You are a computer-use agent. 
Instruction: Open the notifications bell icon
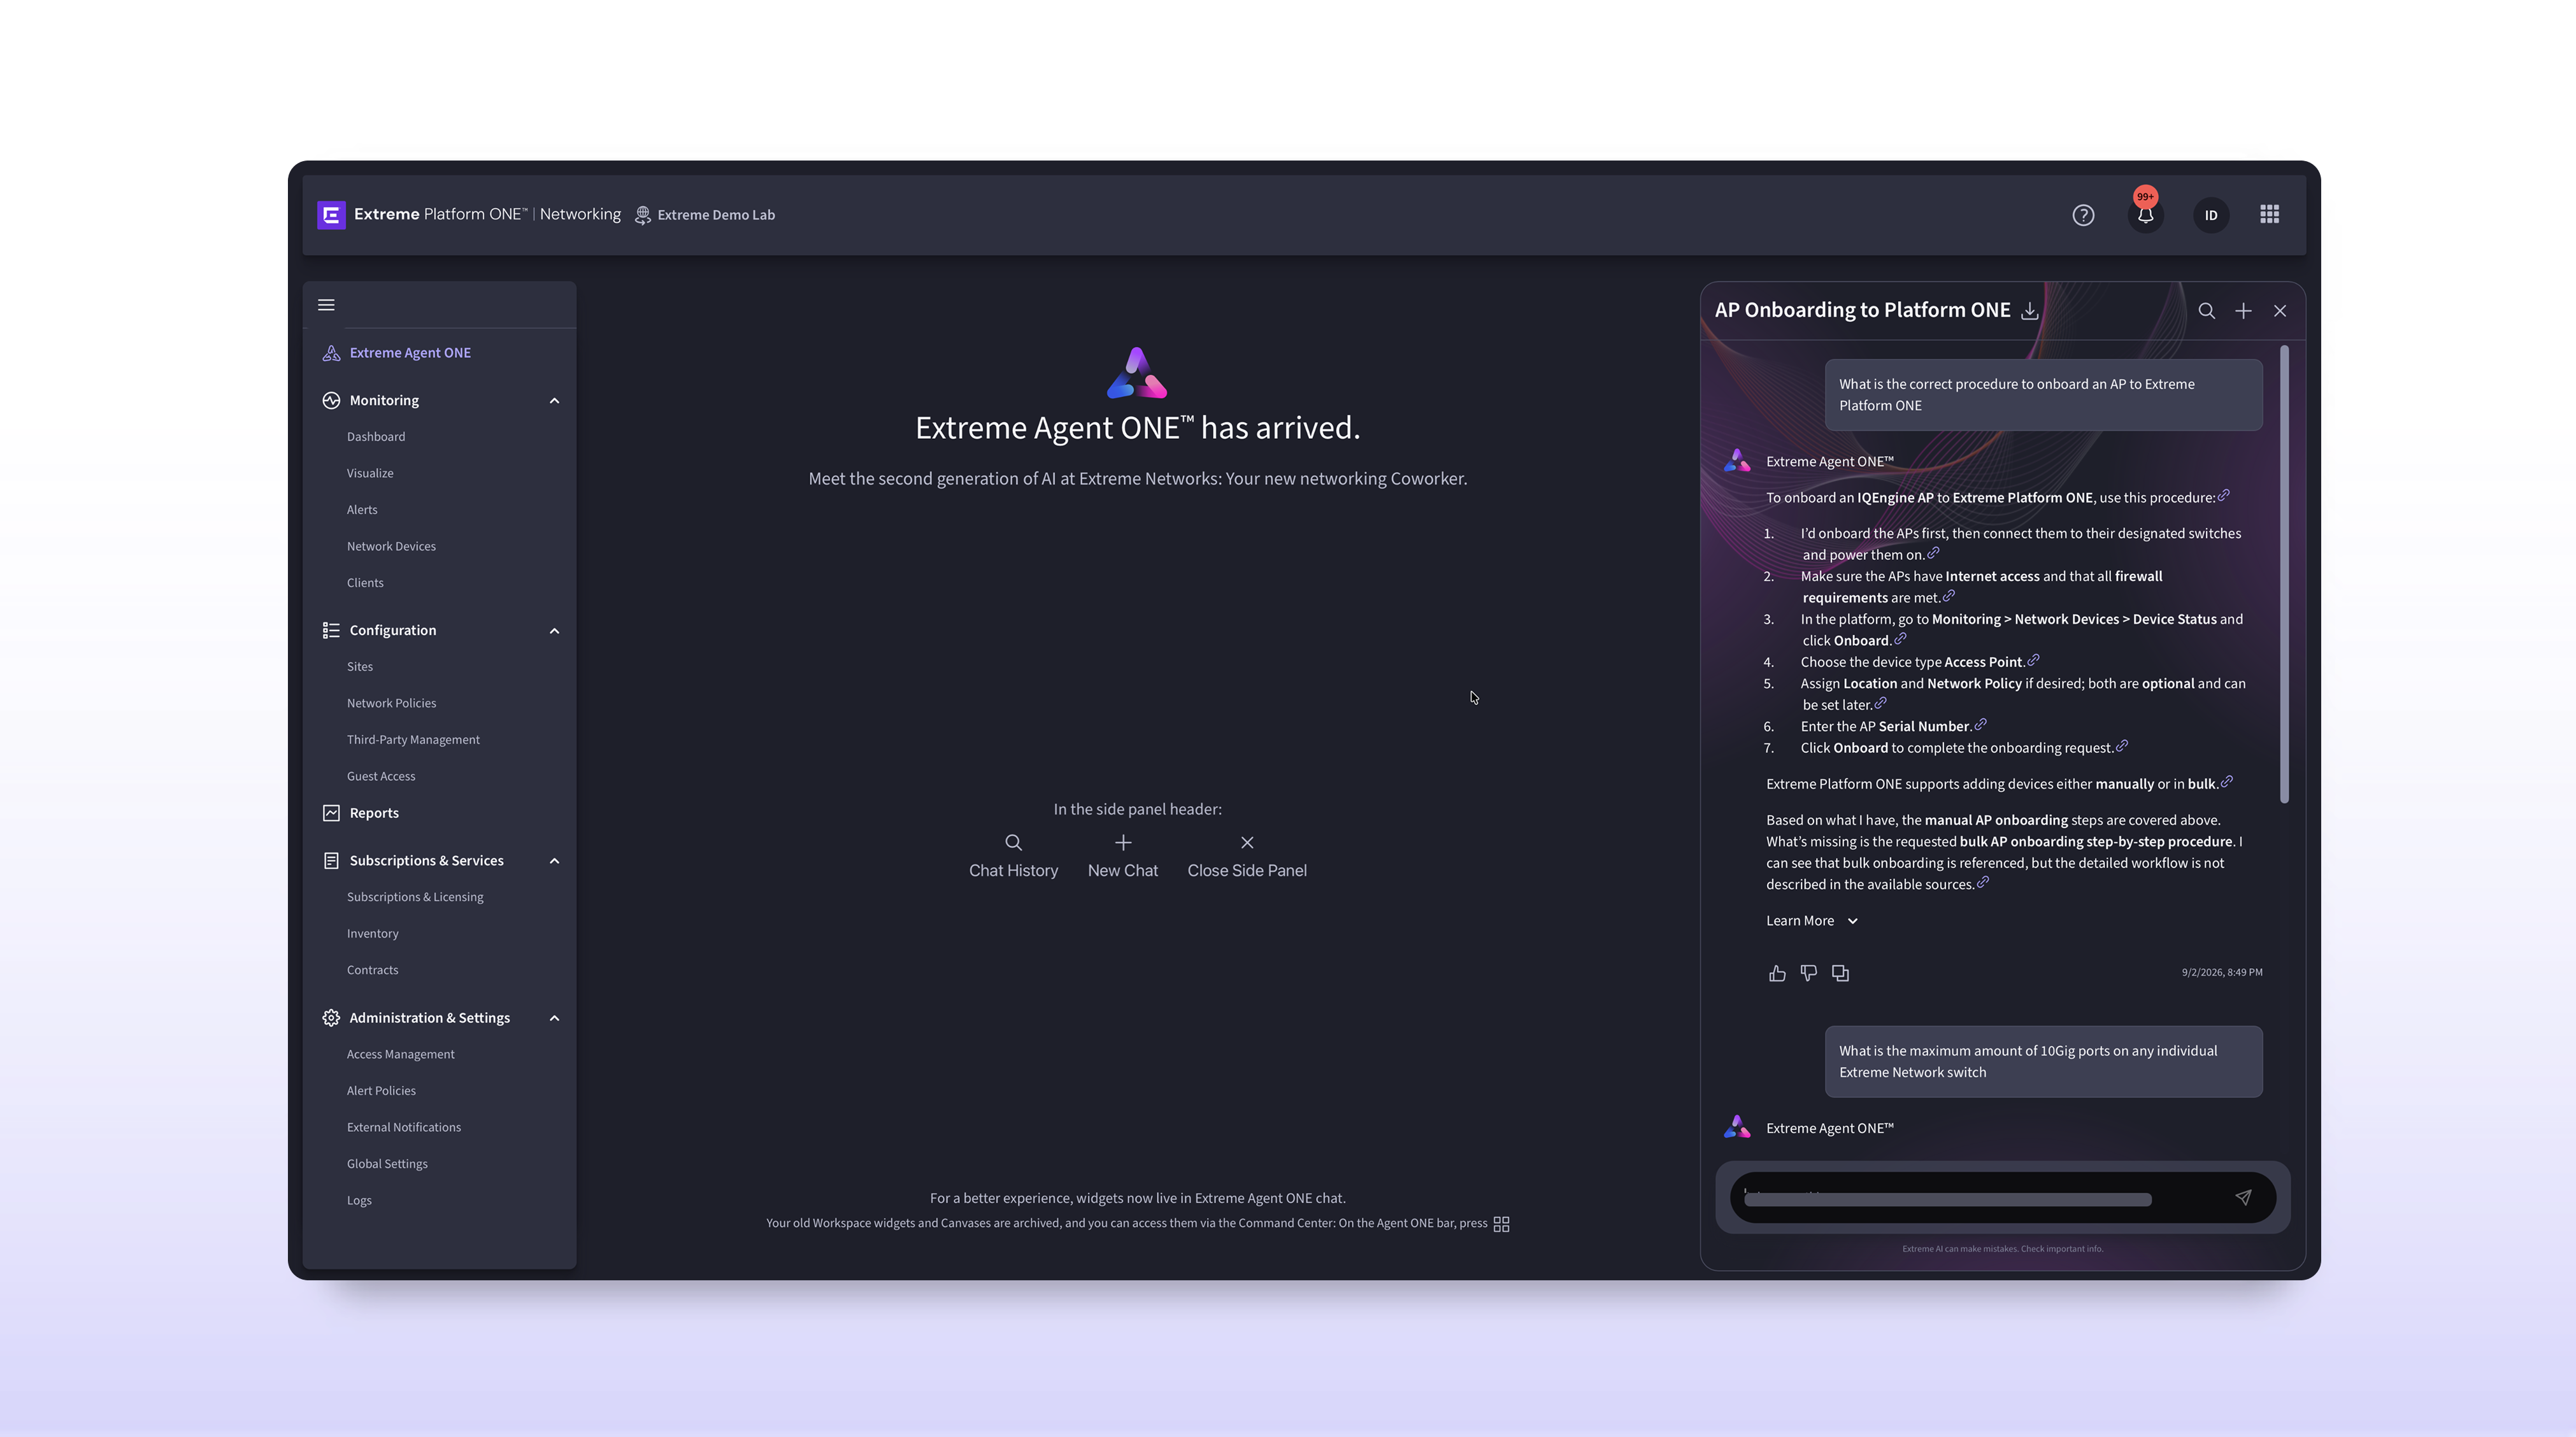tap(2145, 215)
